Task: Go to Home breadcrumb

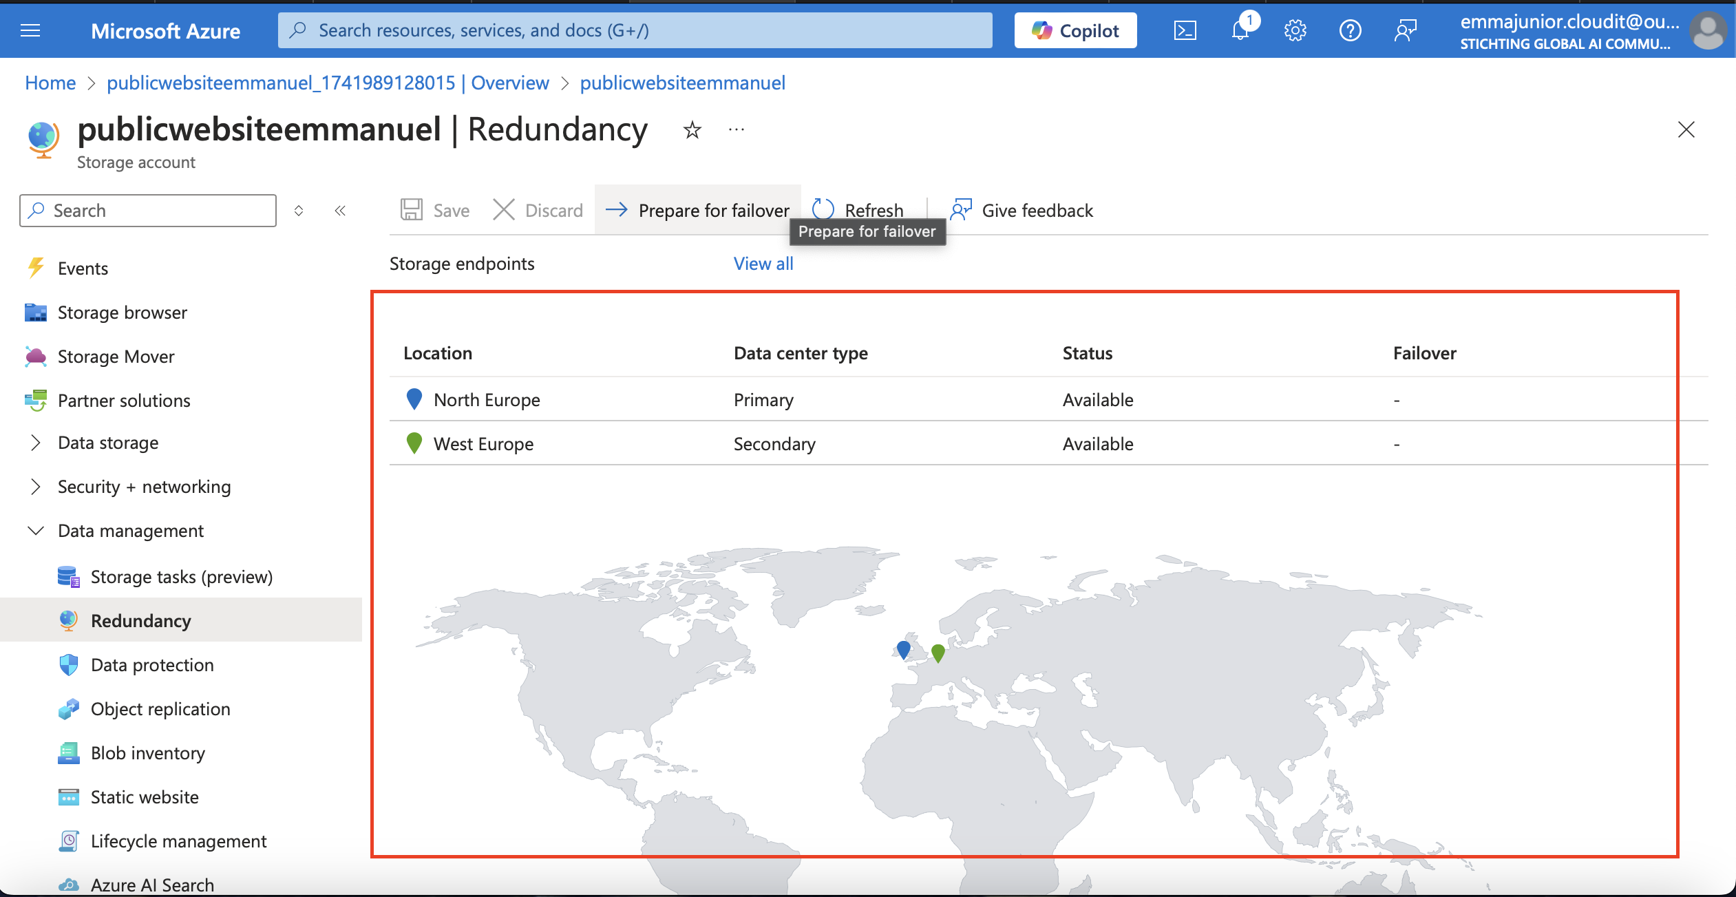Action: point(50,83)
